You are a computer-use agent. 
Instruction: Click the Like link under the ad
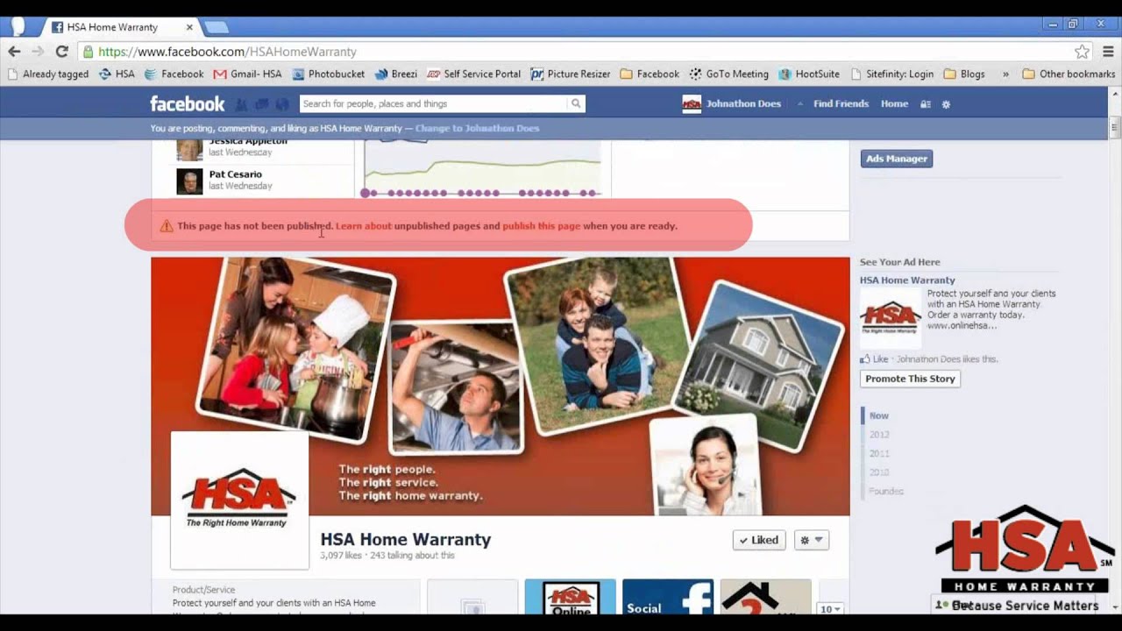click(880, 359)
